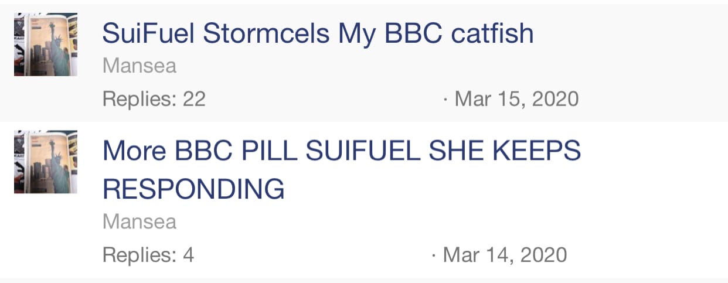Select white row background right of 'Replies: 4'

[x=311, y=255]
